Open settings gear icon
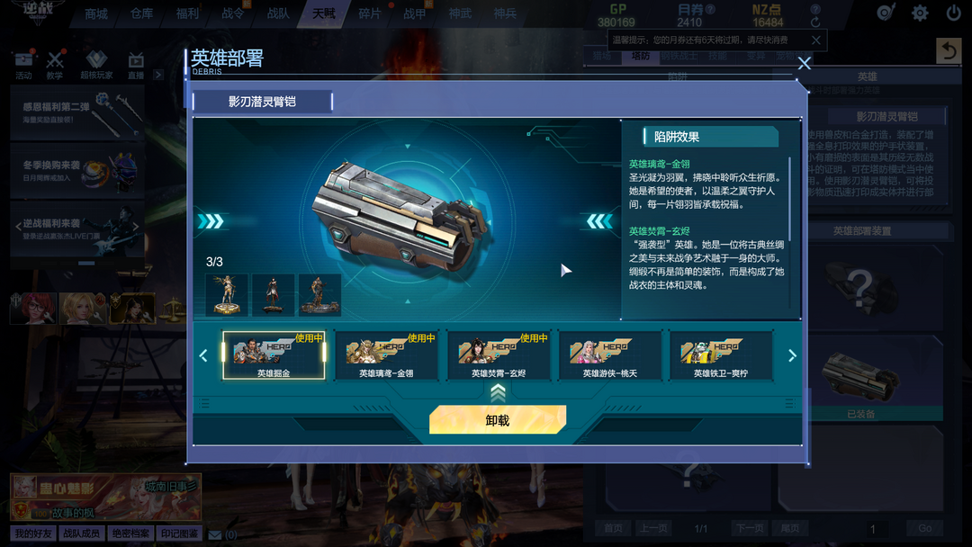972x547 pixels. [x=920, y=13]
